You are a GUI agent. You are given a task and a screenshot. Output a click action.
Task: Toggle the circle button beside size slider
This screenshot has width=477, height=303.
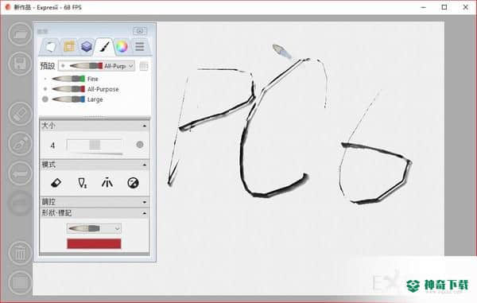click(x=140, y=145)
